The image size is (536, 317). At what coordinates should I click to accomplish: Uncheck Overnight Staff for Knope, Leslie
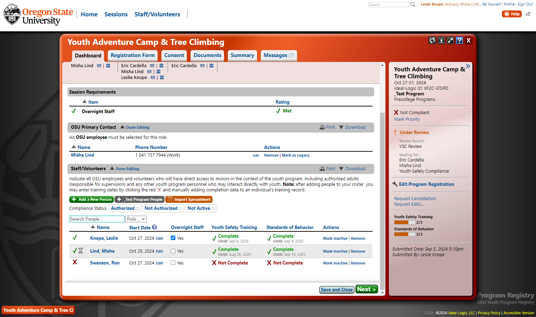tap(173, 238)
